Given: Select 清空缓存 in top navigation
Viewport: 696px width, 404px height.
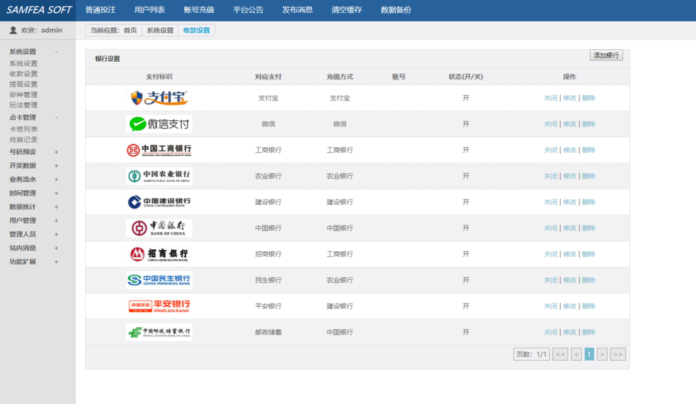Looking at the screenshot, I should click(347, 10).
